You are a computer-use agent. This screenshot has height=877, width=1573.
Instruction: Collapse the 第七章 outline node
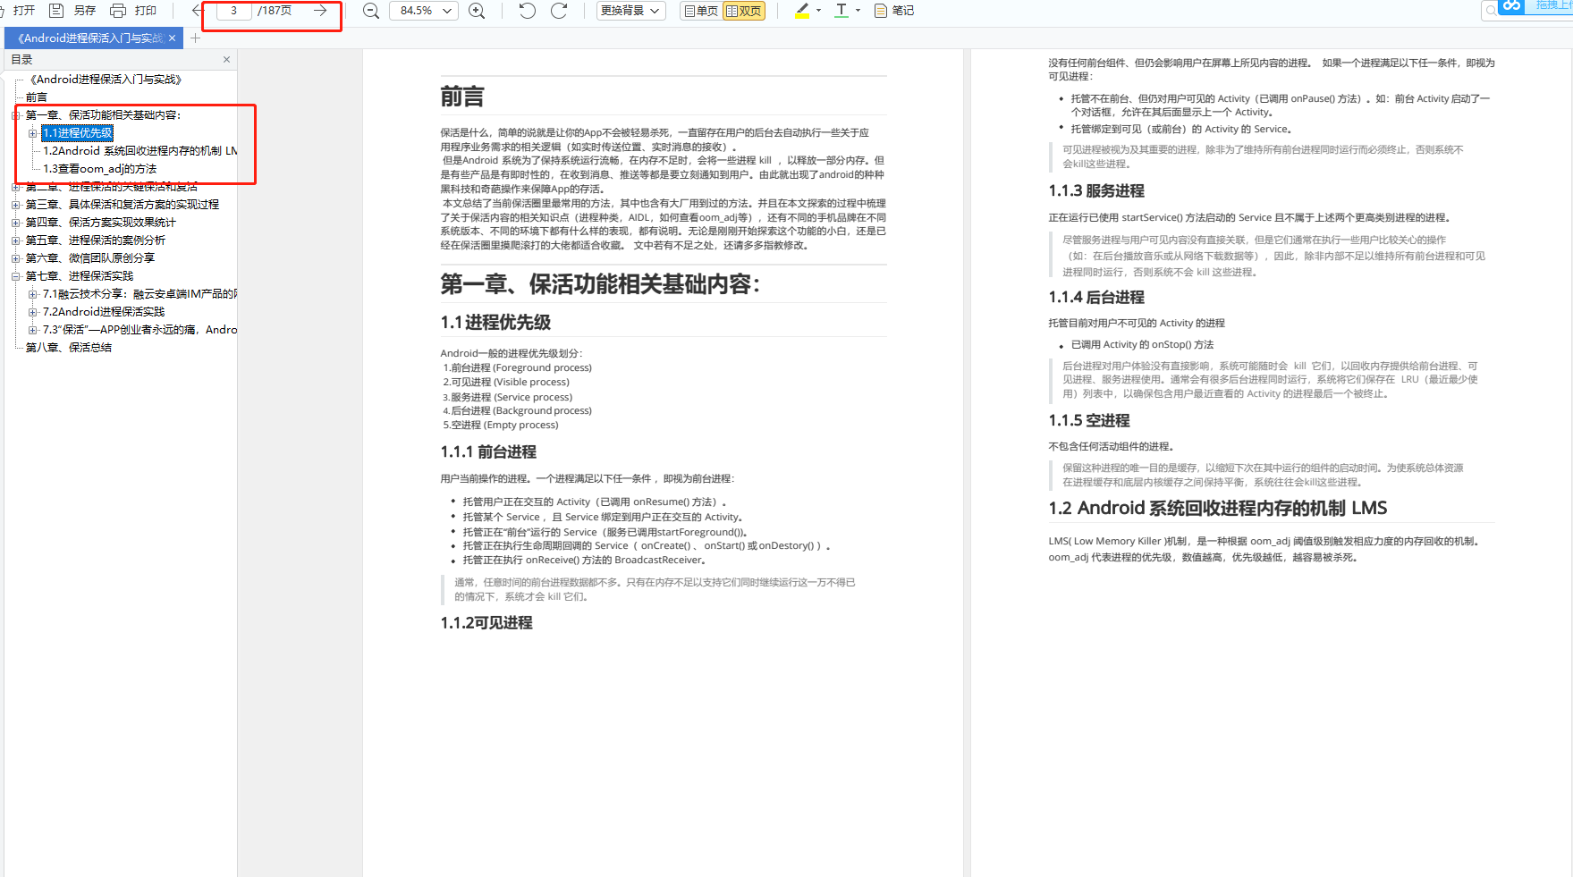pyautogui.click(x=15, y=276)
